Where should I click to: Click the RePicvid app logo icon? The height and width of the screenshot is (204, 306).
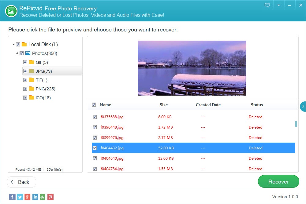point(11,11)
